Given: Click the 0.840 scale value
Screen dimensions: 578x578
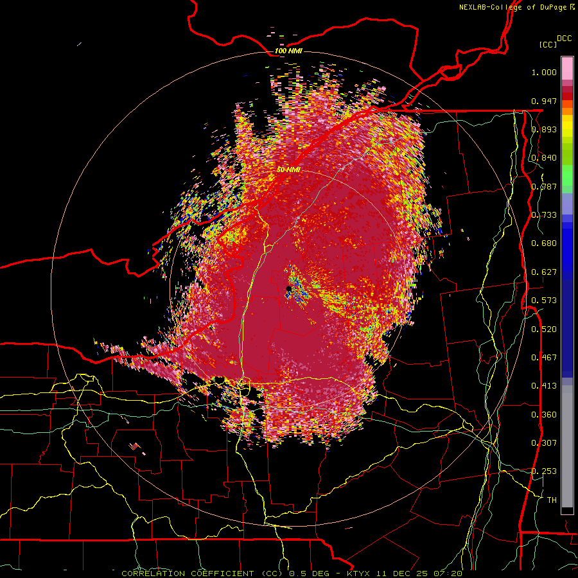Looking at the screenshot, I should tap(544, 158).
